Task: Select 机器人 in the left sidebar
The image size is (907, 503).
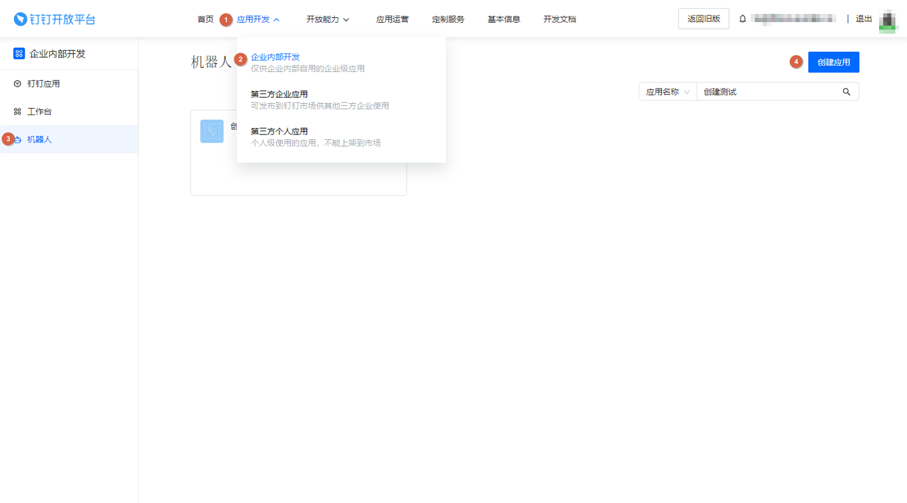Action: 39,140
